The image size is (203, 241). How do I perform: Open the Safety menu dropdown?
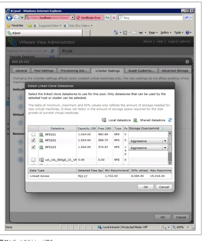pyautogui.click(x=166, y=32)
